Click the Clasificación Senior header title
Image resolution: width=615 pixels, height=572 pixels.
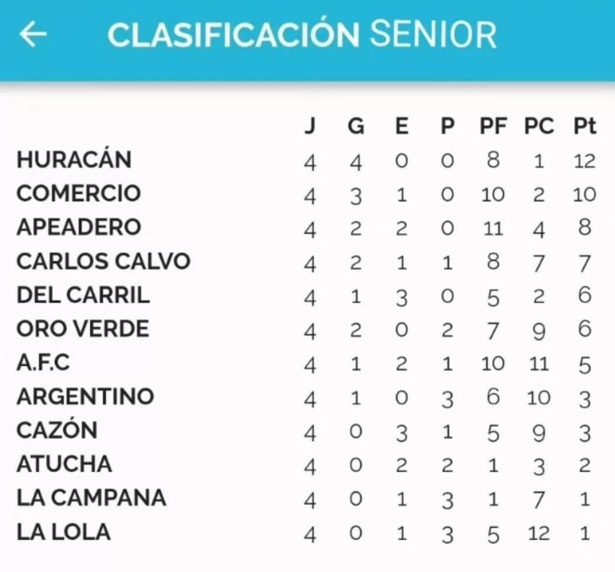pos(302,35)
